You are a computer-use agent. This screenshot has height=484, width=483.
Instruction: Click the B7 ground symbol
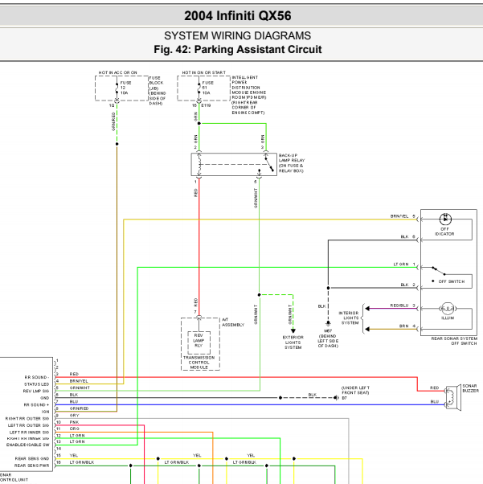[336, 398]
